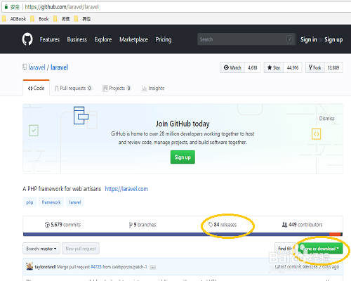The image size is (351, 281).
Task: Open pull request #4725 link
Action: click(x=96, y=267)
